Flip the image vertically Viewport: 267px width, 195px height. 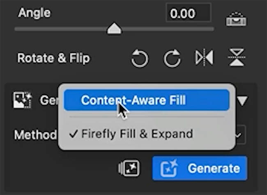pos(237,57)
